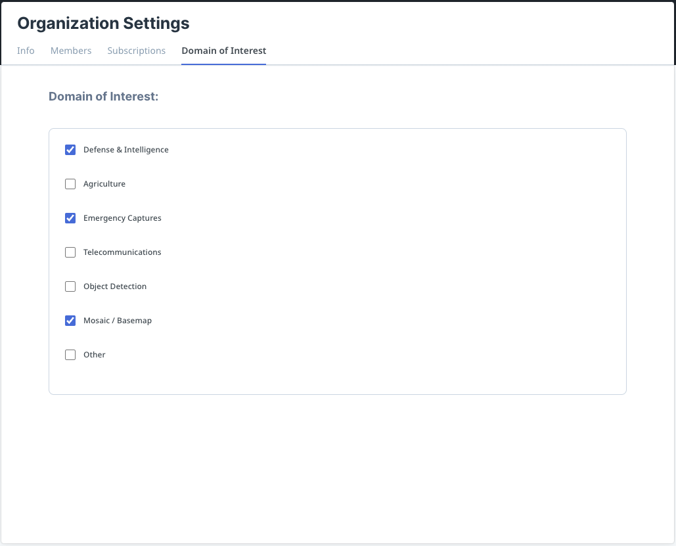Click the Defense & Intelligence label text
This screenshot has width=676, height=546.
click(x=126, y=150)
